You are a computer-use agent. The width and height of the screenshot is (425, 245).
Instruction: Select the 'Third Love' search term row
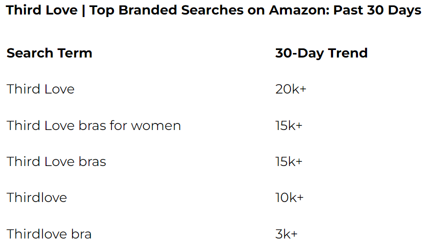pyautogui.click(x=40, y=89)
